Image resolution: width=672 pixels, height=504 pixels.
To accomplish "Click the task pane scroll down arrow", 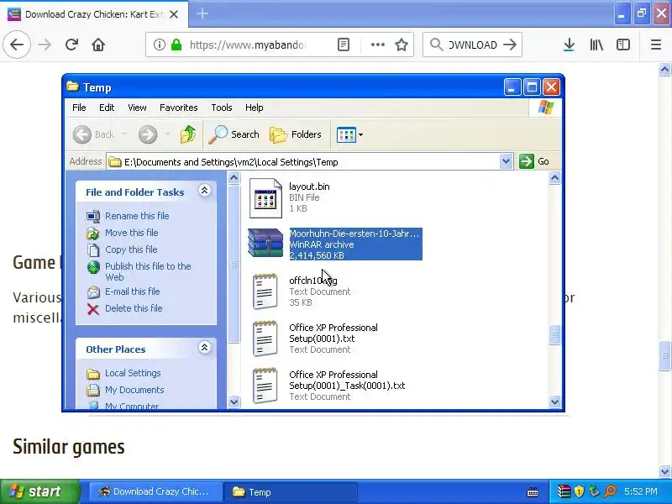I will 234,402.
